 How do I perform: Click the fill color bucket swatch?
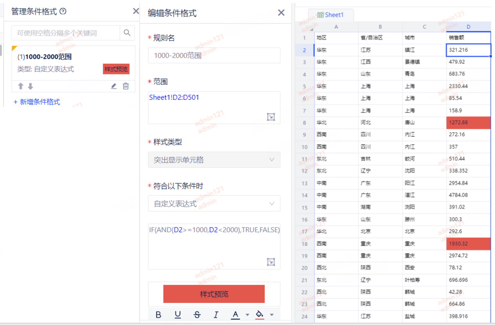[259, 314]
